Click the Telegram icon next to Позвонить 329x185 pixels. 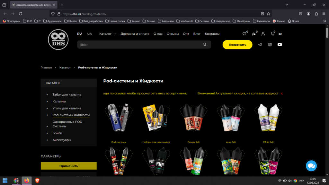[x=260, y=44]
